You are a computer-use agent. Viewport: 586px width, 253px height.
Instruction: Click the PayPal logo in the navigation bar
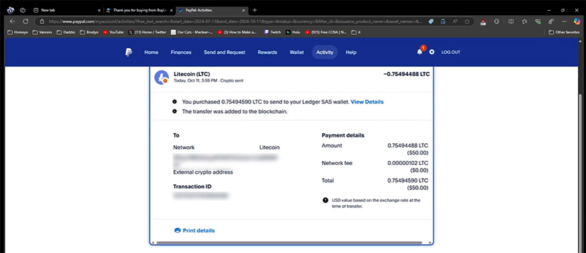pos(128,52)
